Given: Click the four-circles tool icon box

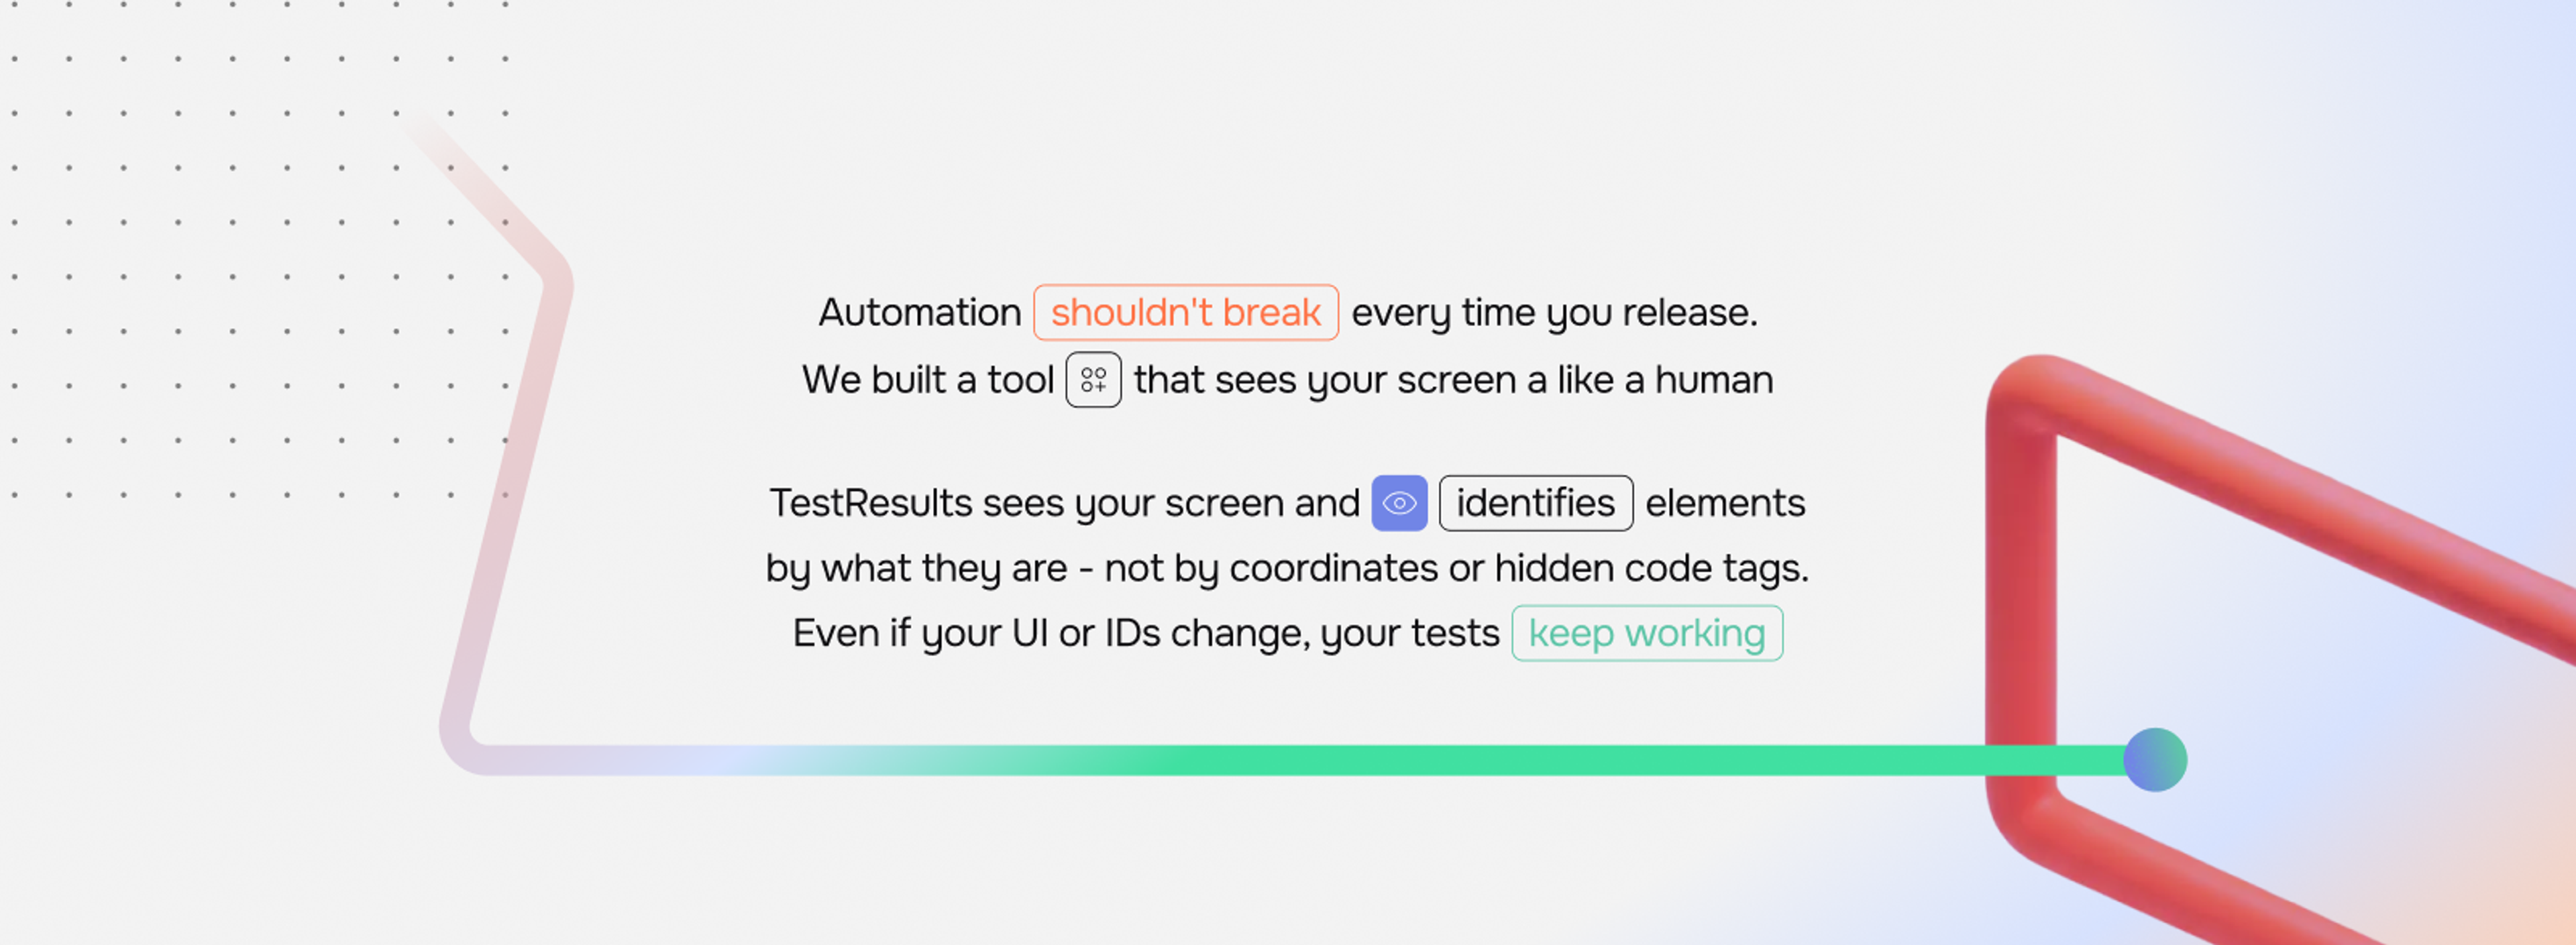Looking at the screenshot, I should (1093, 380).
